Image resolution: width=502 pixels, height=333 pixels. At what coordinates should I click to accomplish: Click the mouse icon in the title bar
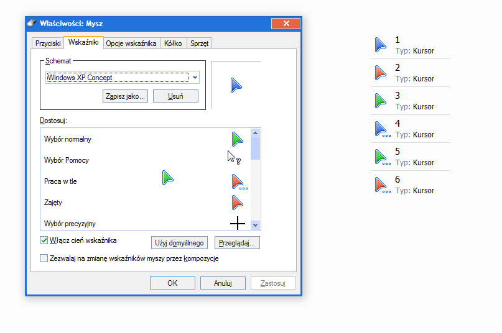[32, 23]
